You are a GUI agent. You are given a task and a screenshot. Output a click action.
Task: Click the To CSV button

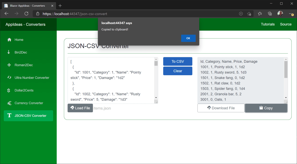point(178,62)
